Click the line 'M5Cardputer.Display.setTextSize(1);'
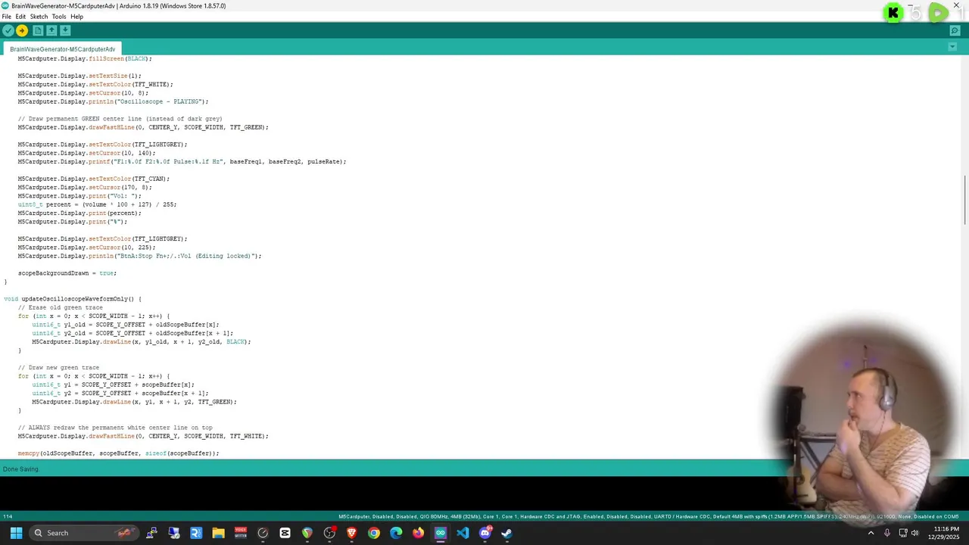Screen dimensions: 969x545 pos(79,76)
